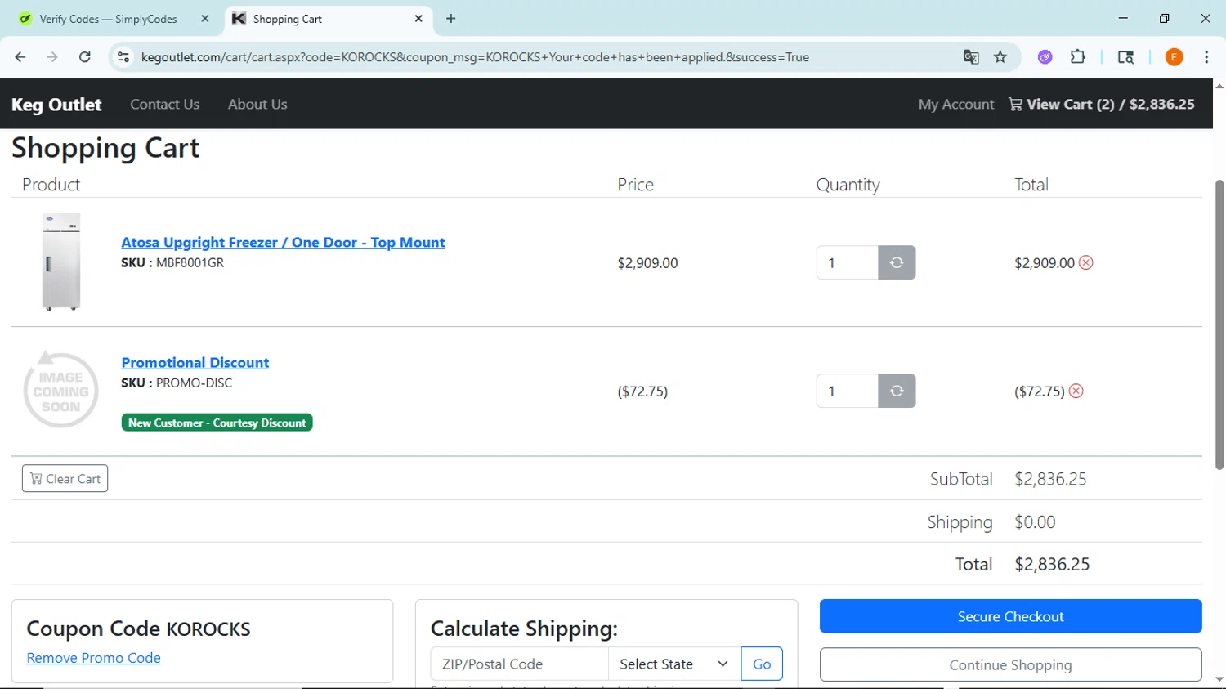The image size is (1226, 689).
Task: Restore down the browser window
Action: (x=1164, y=18)
